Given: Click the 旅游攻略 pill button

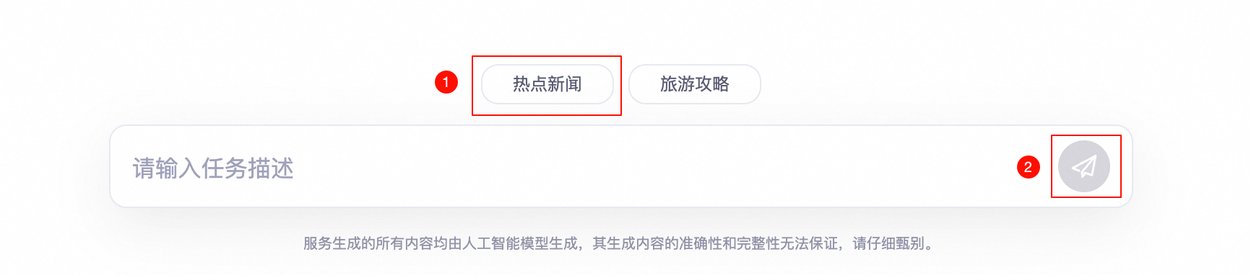Looking at the screenshot, I should [695, 84].
